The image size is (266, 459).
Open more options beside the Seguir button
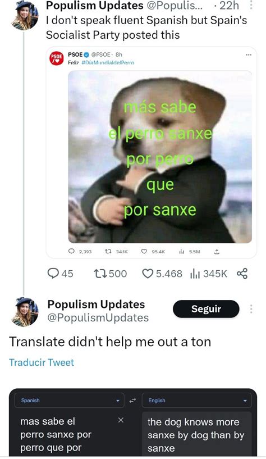(251, 309)
